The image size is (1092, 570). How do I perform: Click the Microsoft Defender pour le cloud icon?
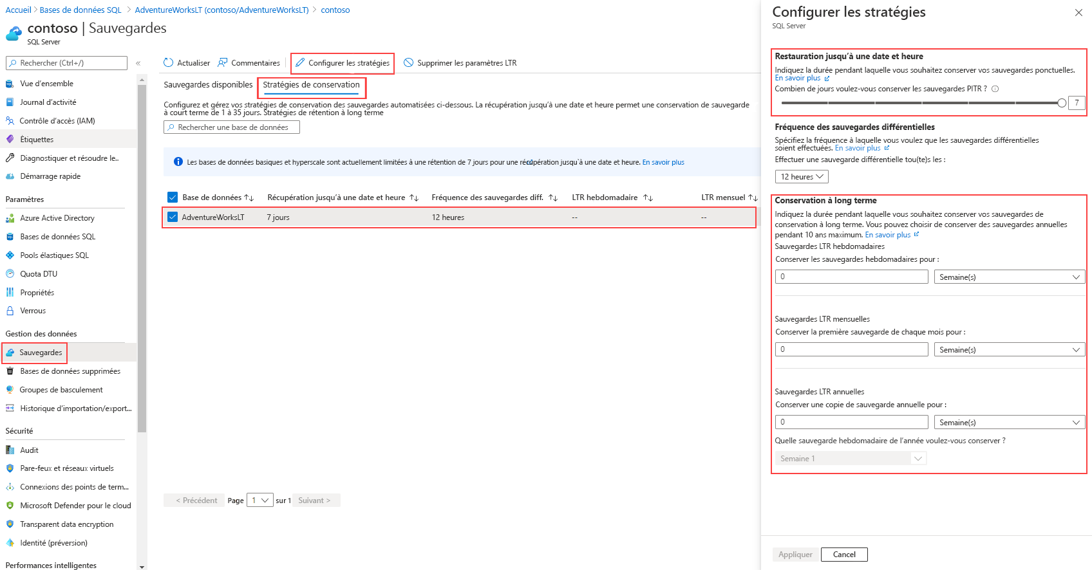click(x=10, y=506)
